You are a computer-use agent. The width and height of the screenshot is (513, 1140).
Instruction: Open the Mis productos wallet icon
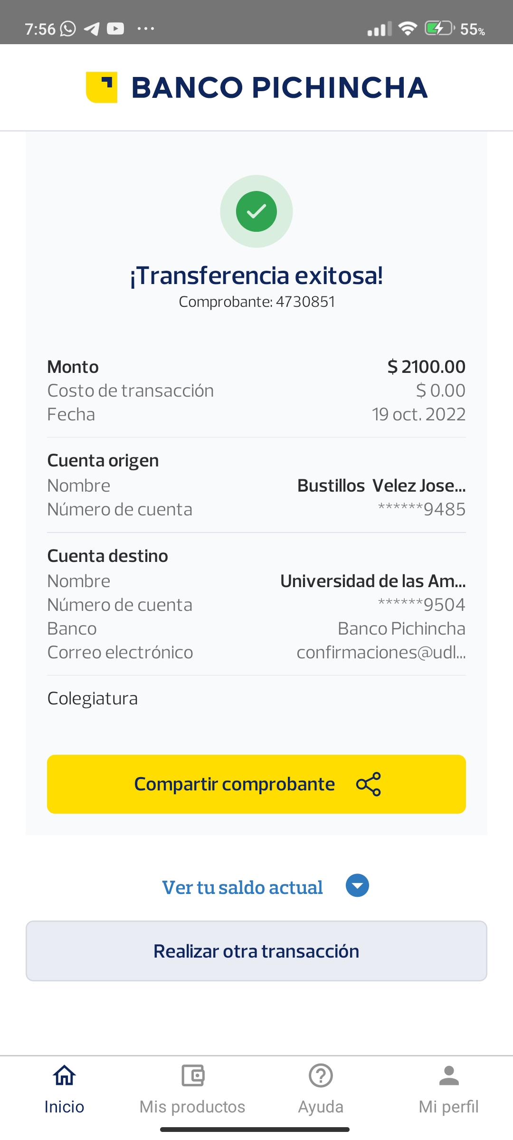point(192,1075)
